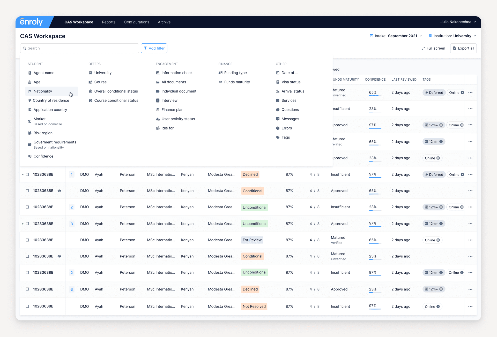The height and width of the screenshot is (337, 497).
Task: Click the Funding type filter icon under Finance
Action: click(220, 73)
